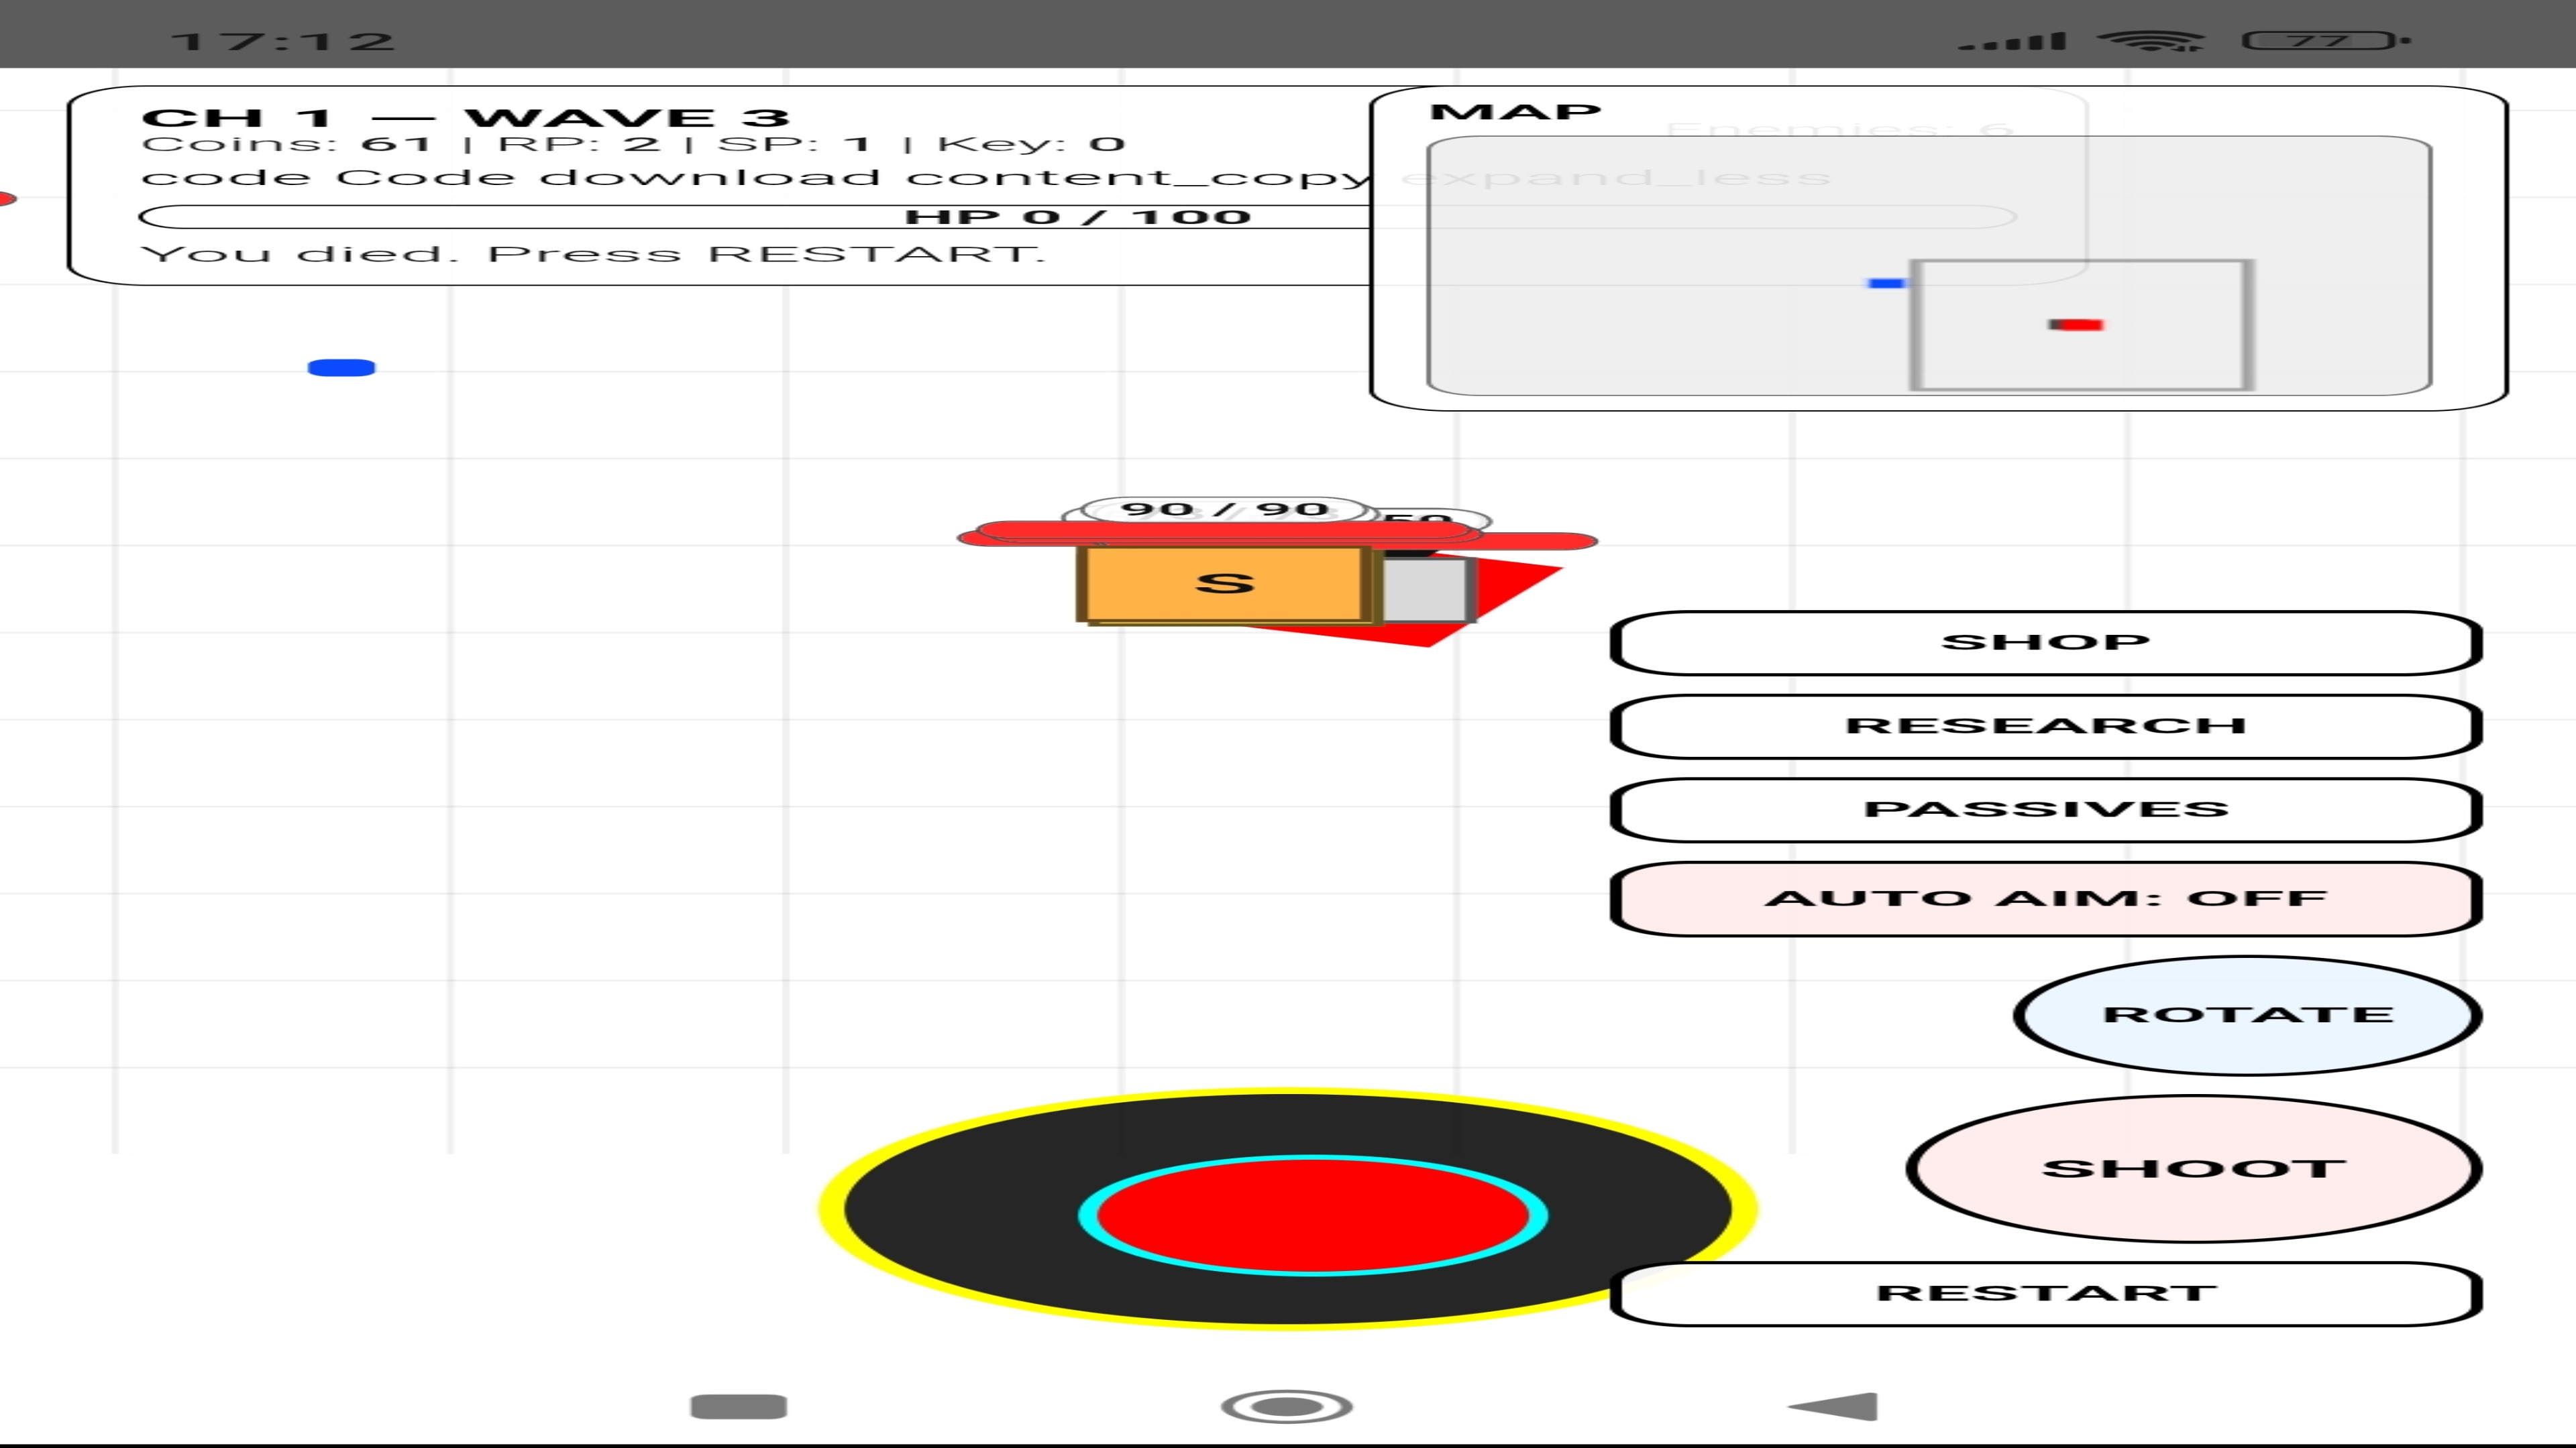Tap the Android home circle button
Viewport: 2576px width, 1448px height.
[x=1287, y=1406]
